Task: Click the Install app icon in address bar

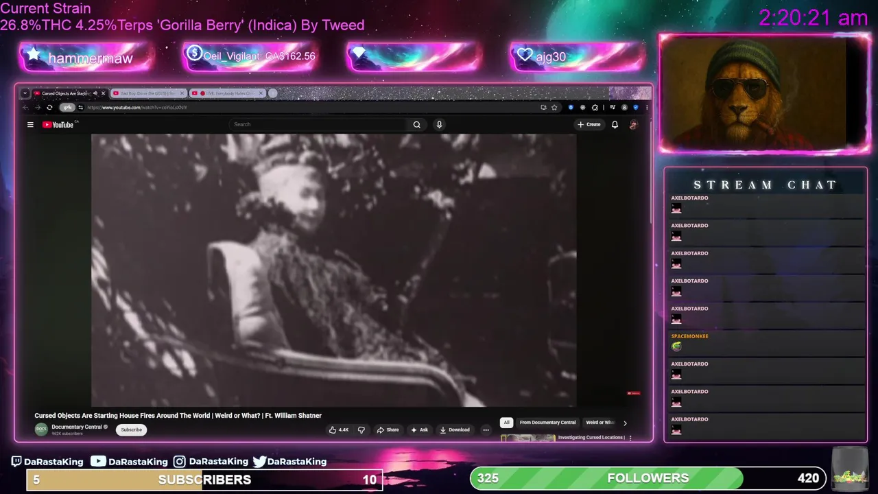Action: (543, 107)
